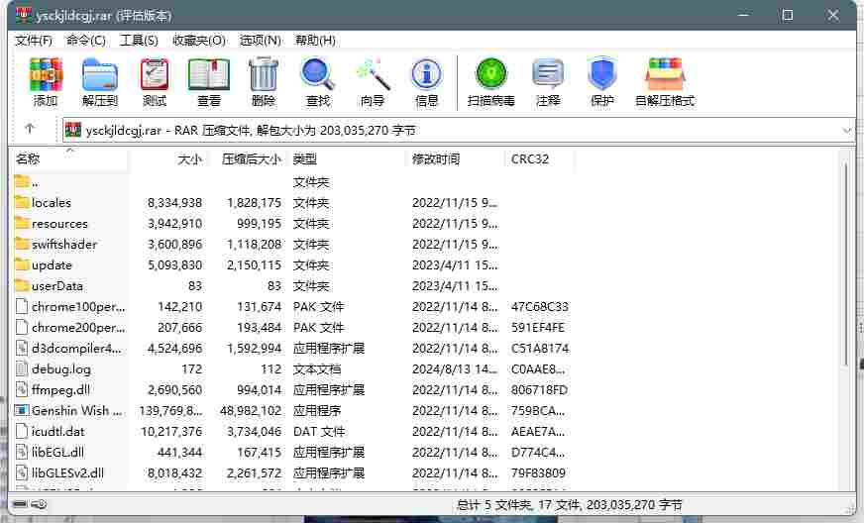Open the Favorites (收藏夹) menu
This screenshot has width=864, height=523.
[199, 41]
